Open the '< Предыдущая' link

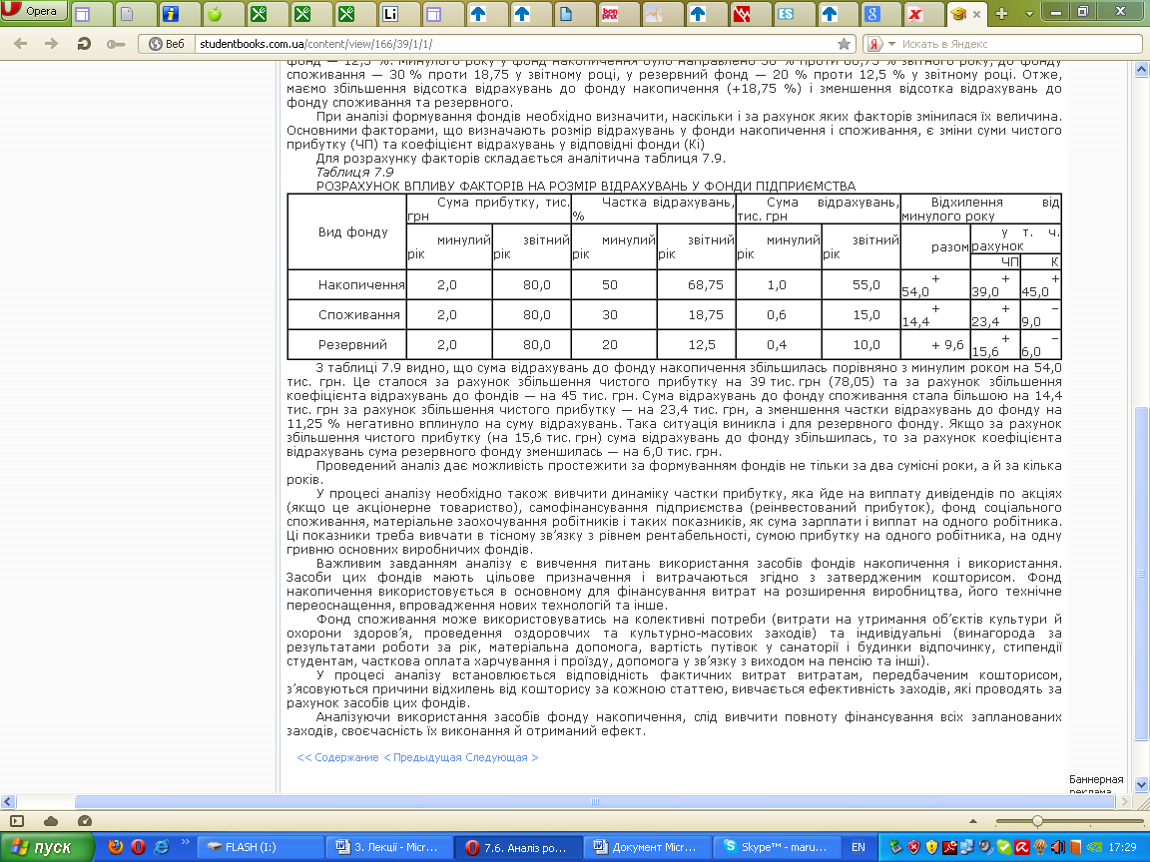click(424, 757)
